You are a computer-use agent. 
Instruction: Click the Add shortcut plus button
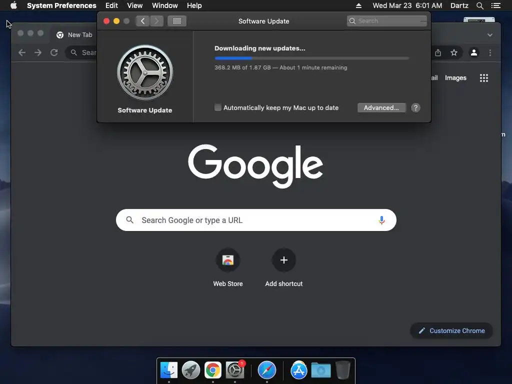pyautogui.click(x=284, y=260)
